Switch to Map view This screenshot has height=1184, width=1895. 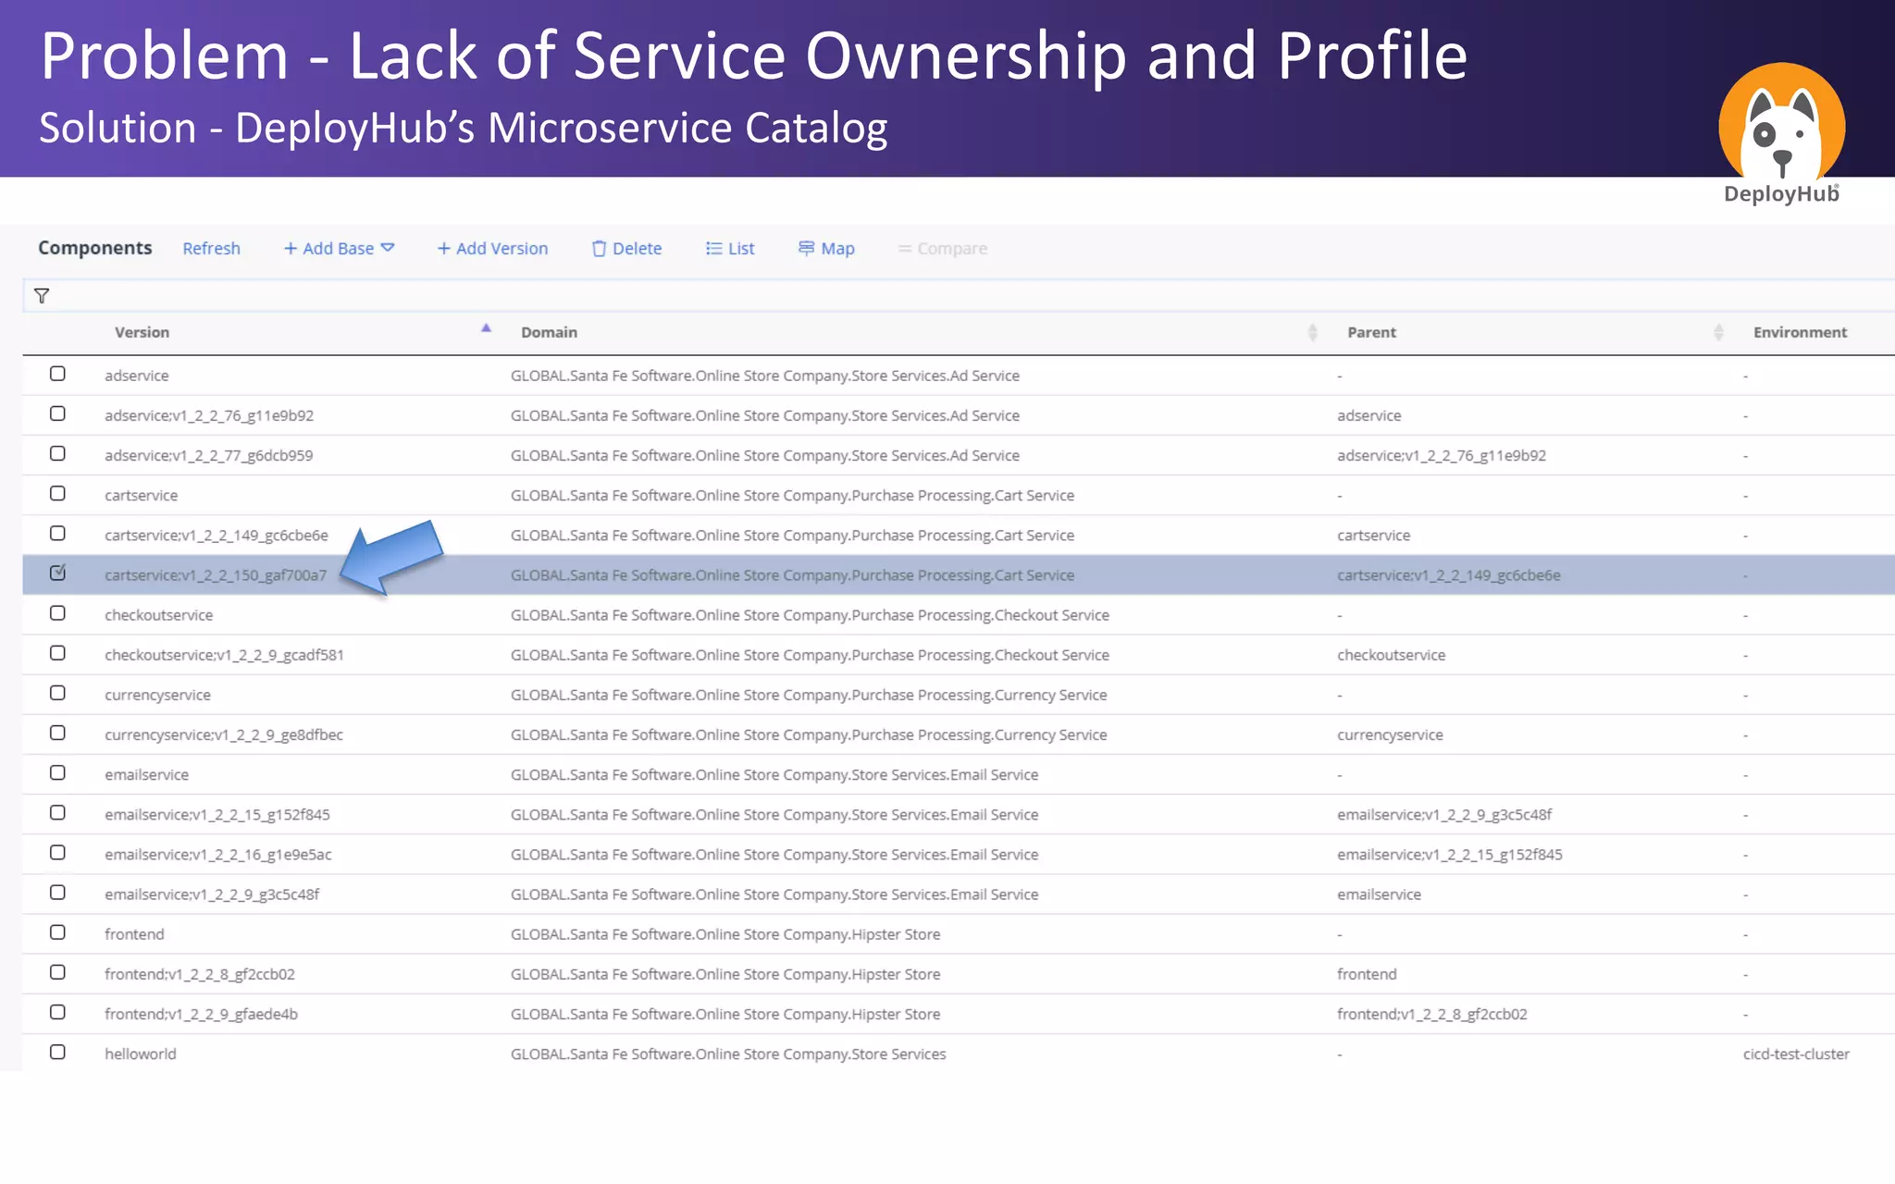(x=826, y=249)
